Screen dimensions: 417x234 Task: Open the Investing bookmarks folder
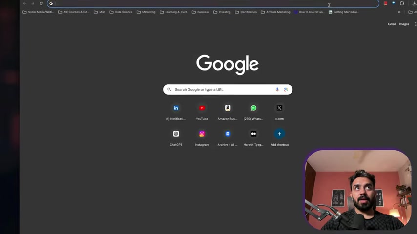222,12
